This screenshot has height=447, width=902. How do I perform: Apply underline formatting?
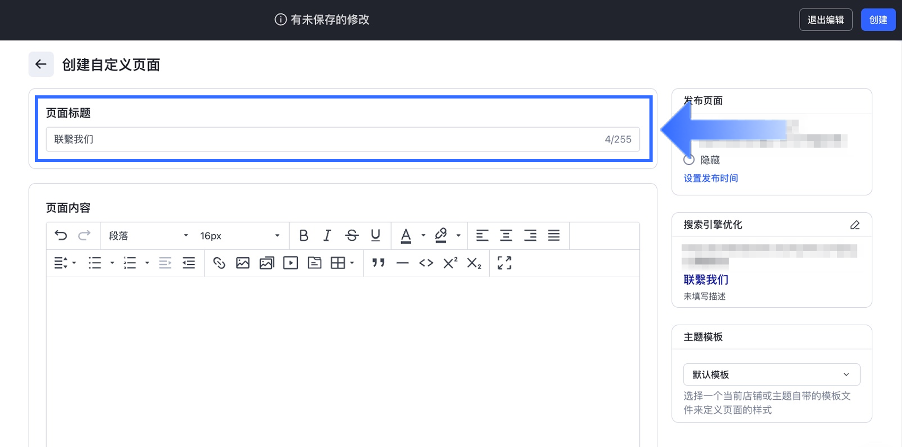(x=376, y=235)
